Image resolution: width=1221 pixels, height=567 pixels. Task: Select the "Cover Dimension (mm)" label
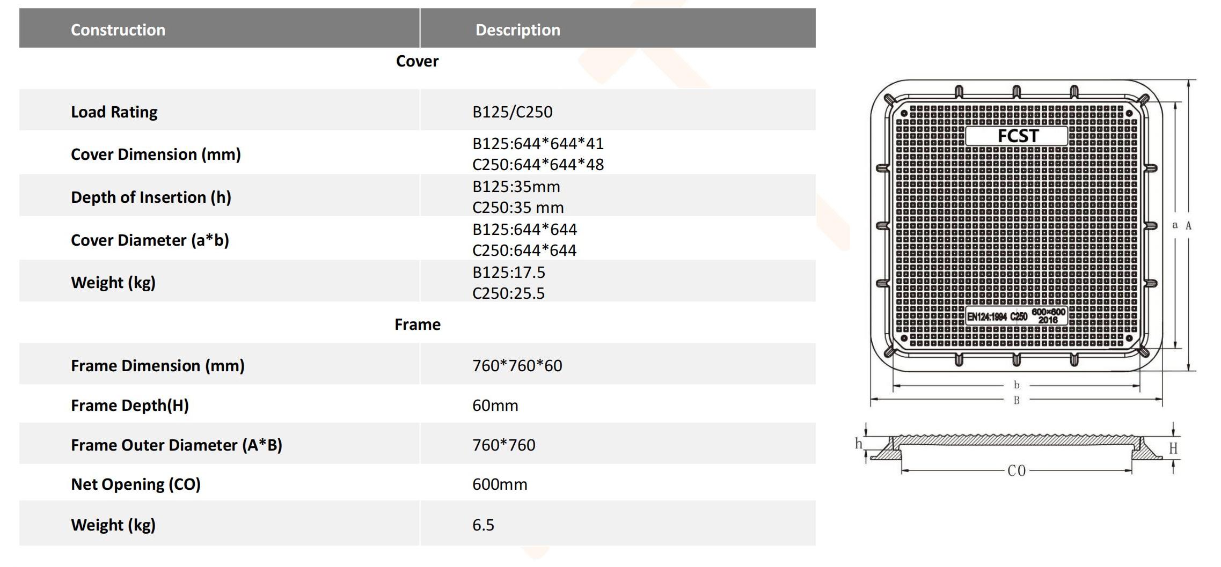click(156, 154)
